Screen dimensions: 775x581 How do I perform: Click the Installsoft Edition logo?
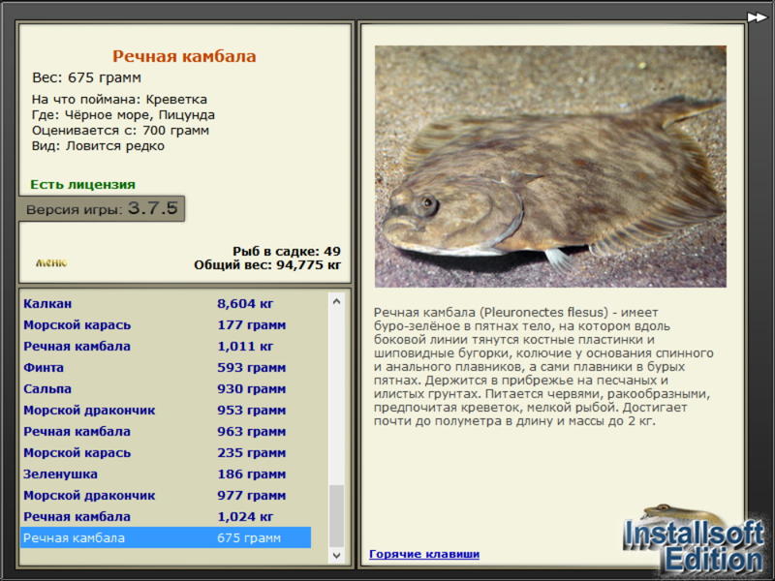click(693, 541)
